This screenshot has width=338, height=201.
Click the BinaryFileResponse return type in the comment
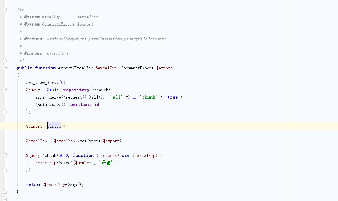click(145, 39)
